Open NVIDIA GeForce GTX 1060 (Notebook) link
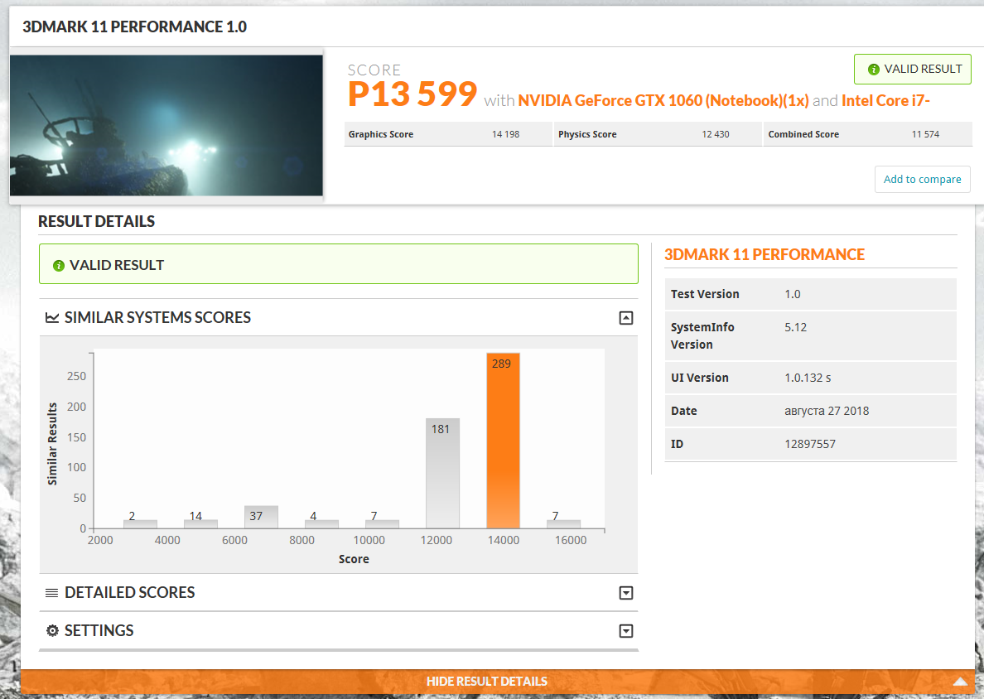984x699 pixels. pyautogui.click(x=663, y=100)
